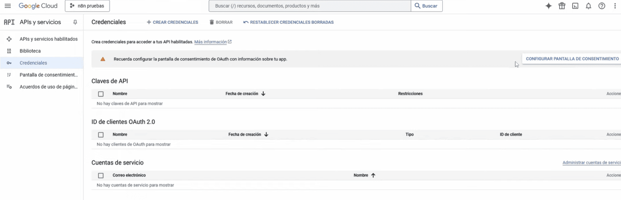Open the notifications bell
The image size is (621, 200).
[588, 6]
